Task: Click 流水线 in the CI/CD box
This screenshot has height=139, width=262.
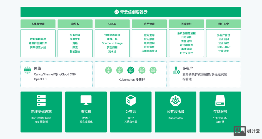Action: [x=112, y=51]
